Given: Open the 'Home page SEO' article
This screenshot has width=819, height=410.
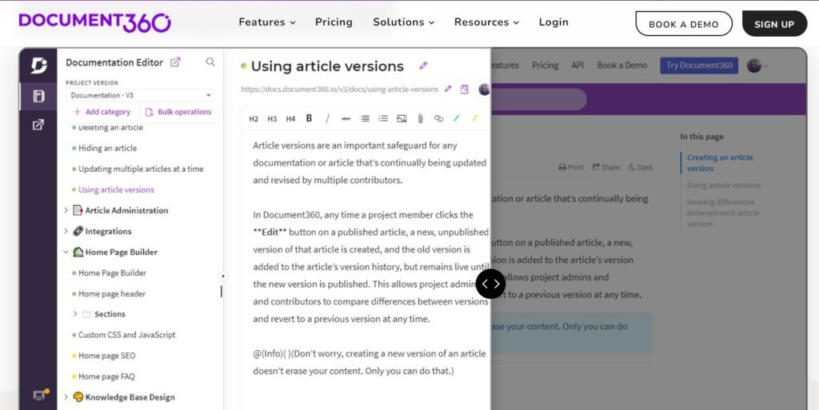Looking at the screenshot, I should pos(106,356).
